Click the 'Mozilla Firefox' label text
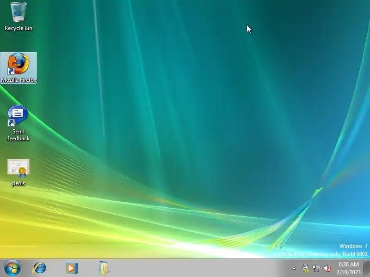The height and width of the screenshot is (277, 370). tap(18, 80)
